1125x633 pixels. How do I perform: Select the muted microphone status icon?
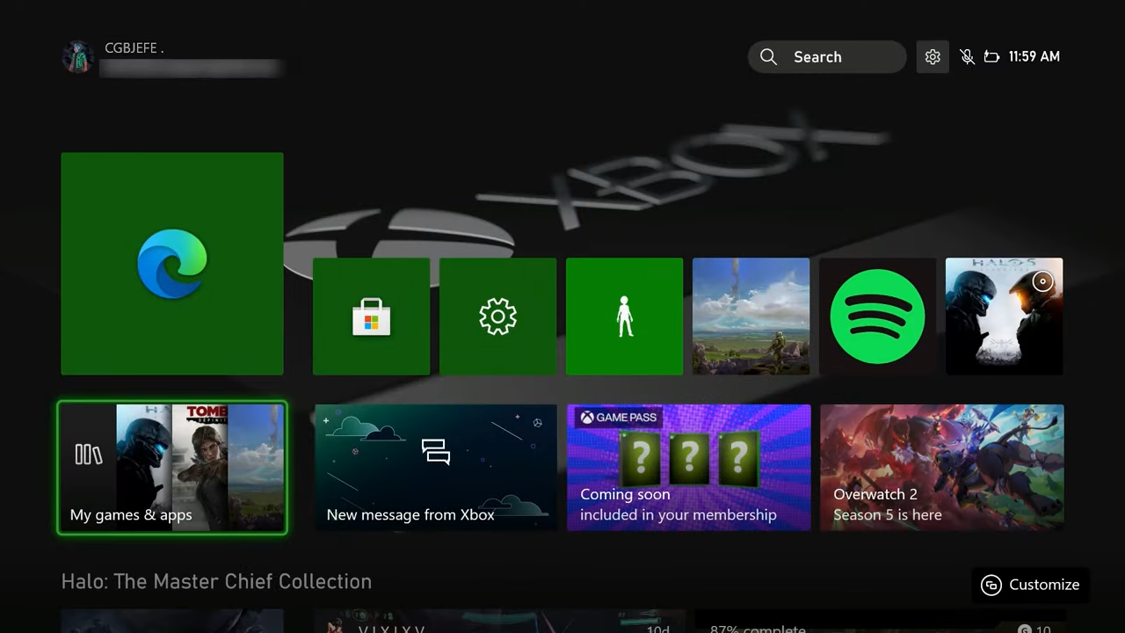pos(967,57)
